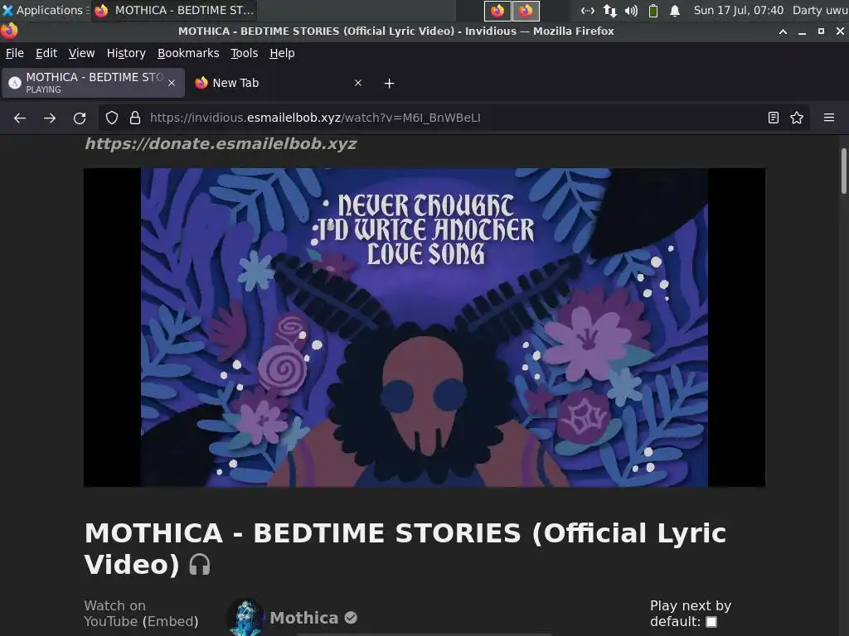Click the remote connection arrows tray icon
849x636 pixels.
588,10
